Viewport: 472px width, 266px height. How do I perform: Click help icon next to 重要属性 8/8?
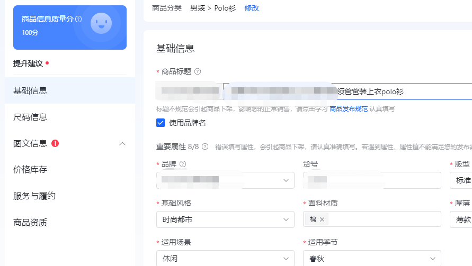pos(205,146)
